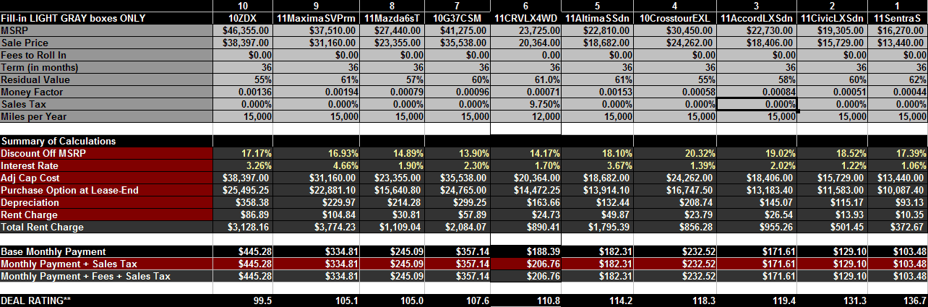Click the MSRP cell $46,355.00
Image resolution: width=928 pixels, height=307 pixels.
pos(243,30)
